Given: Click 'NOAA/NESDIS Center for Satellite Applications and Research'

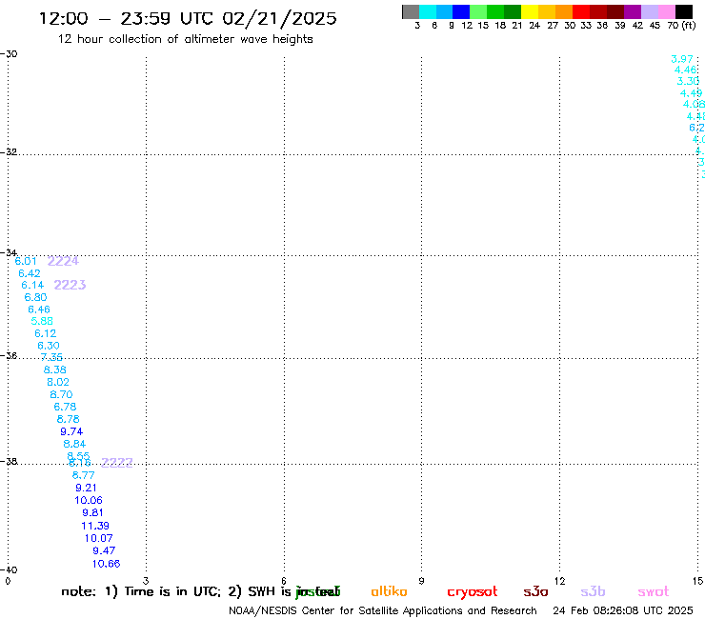Looking at the screenshot, I should [x=383, y=611].
